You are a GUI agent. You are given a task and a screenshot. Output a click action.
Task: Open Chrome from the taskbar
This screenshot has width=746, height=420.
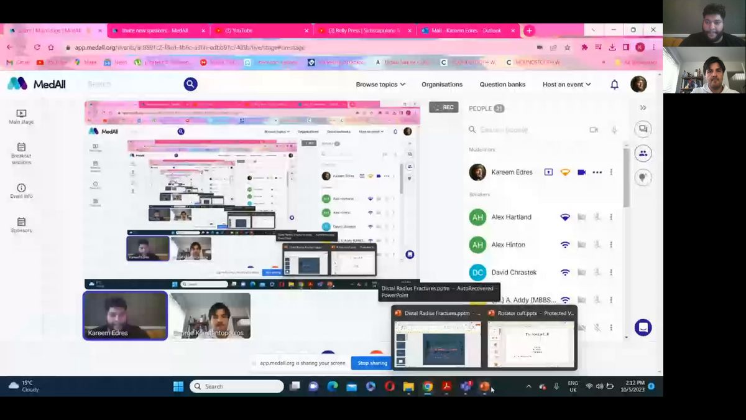[427, 386]
